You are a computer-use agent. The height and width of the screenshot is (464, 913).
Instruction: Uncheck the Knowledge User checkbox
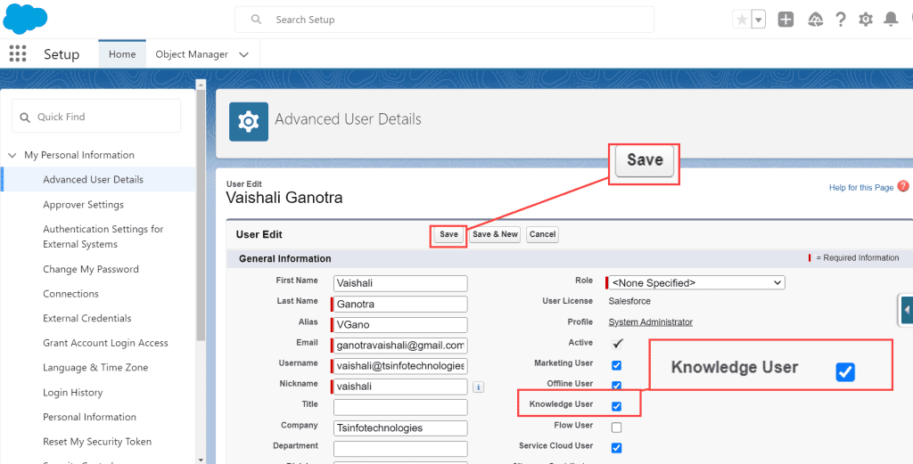click(x=617, y=406)
